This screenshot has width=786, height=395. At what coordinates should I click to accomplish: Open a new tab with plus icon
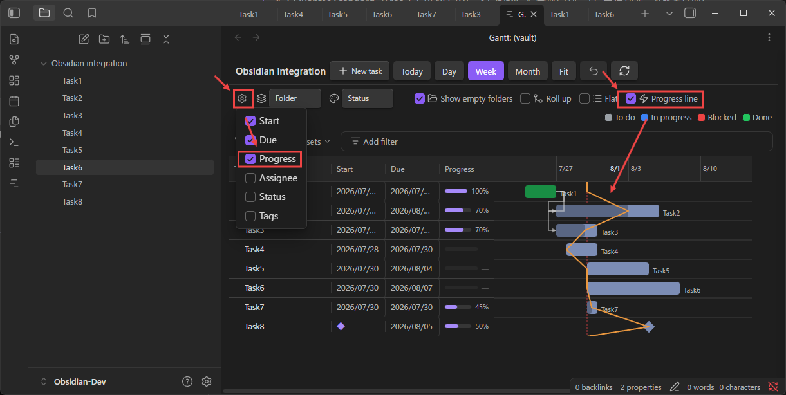point(645,14)
